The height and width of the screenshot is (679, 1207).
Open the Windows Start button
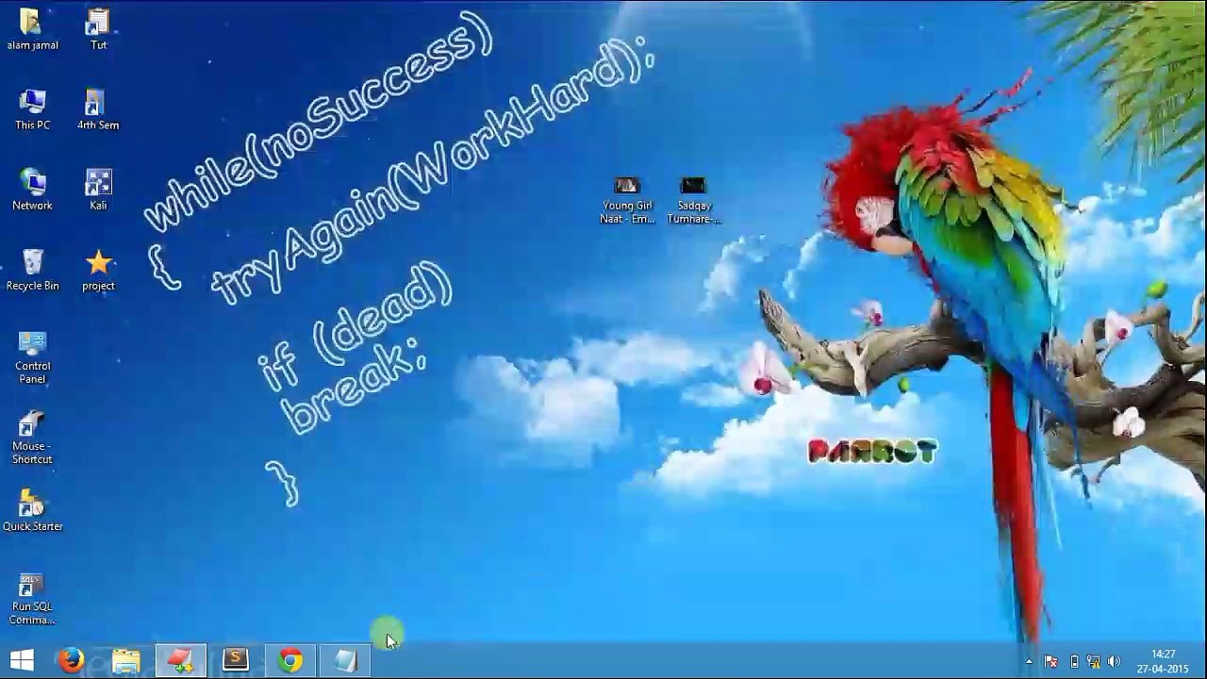click(21, 661)
